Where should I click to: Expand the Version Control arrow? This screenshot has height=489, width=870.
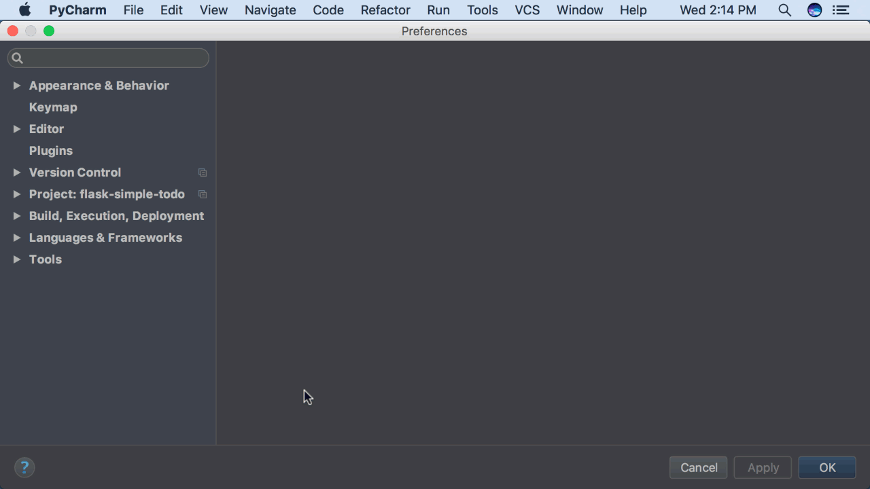pos(17,173)
